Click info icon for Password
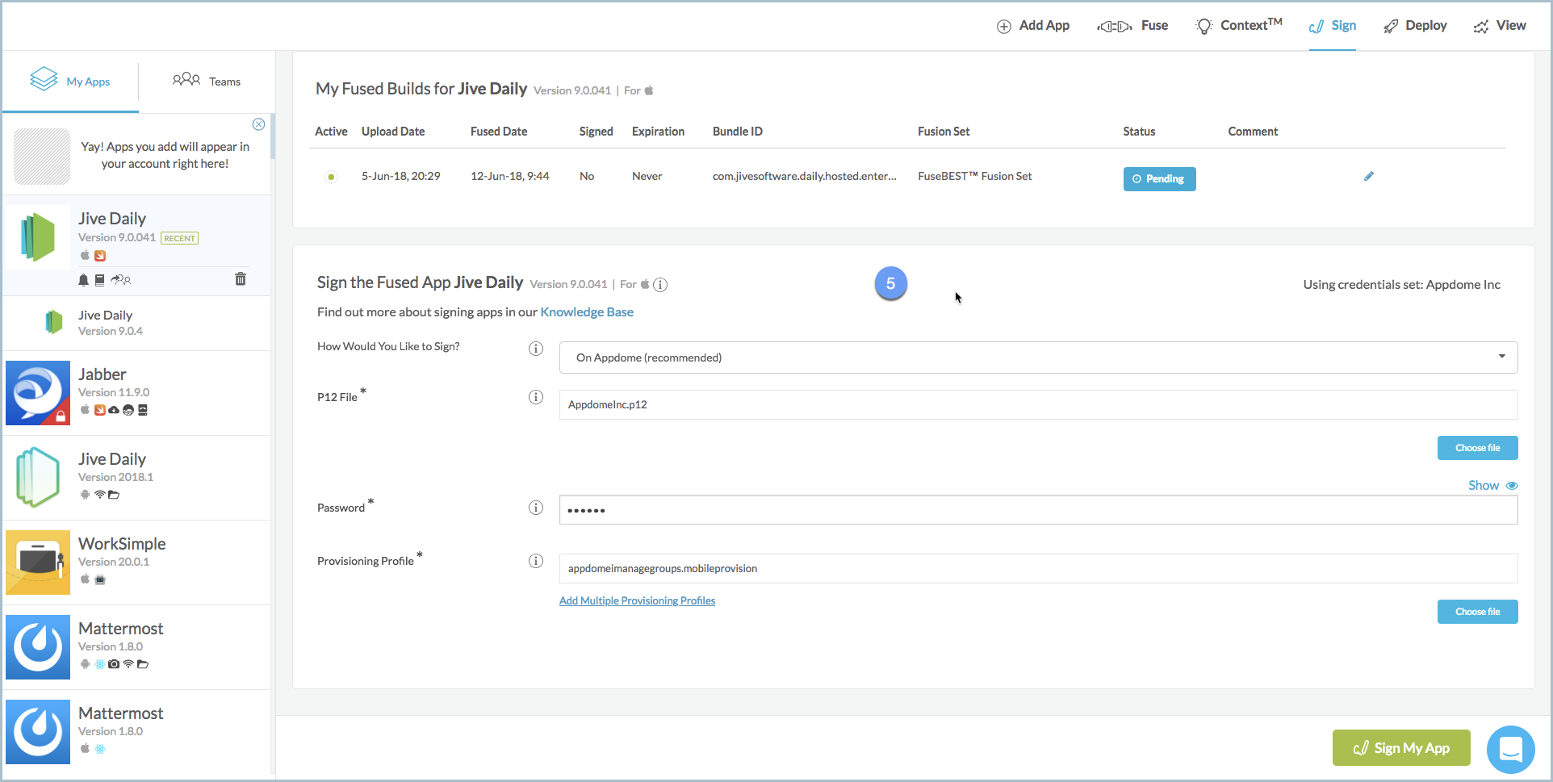 pos(536,508)
